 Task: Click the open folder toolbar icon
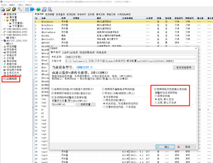(8, 9)
